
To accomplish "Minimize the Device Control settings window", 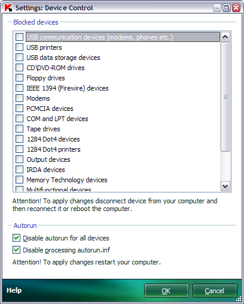I will click(216, 8).
